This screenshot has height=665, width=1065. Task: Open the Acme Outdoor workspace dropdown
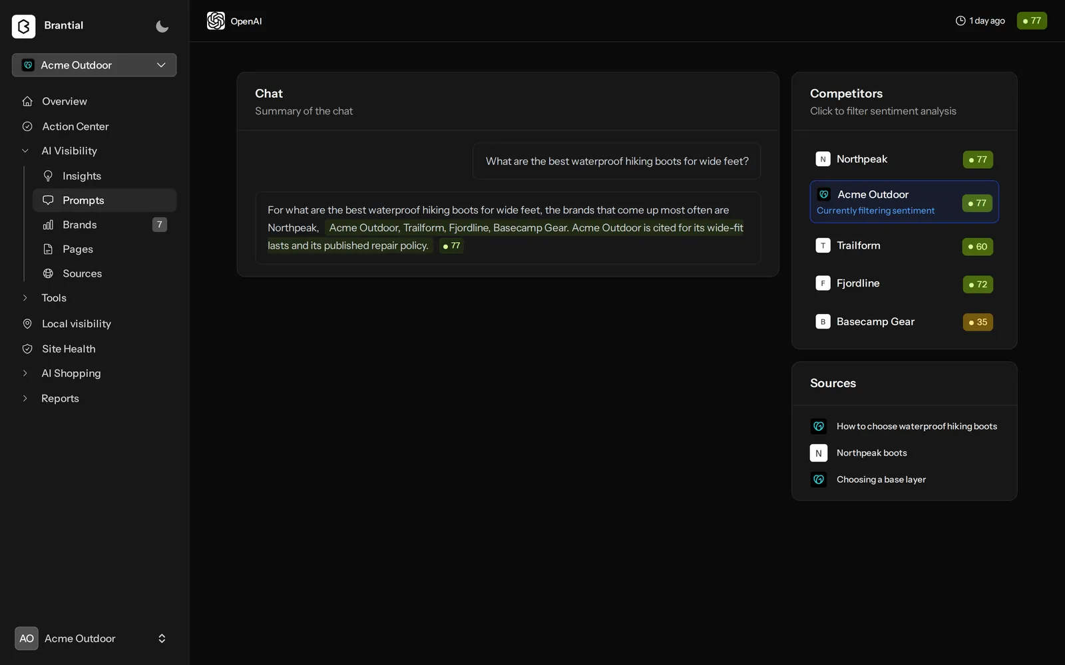tap(94, 65)
